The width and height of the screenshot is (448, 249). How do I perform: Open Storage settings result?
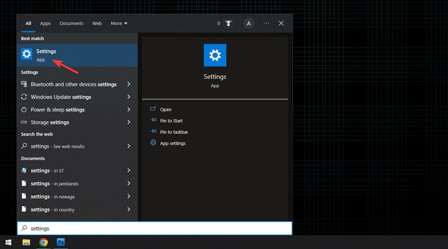[77, 122]
